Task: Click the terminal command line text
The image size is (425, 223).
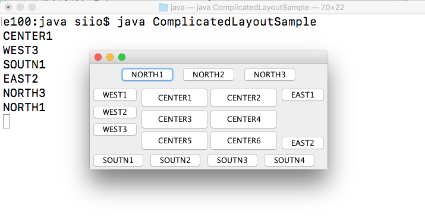Action: coord(160,21)
